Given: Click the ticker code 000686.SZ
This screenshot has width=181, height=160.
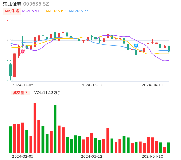Looking at the screenshot, I should tap(36, 4).
